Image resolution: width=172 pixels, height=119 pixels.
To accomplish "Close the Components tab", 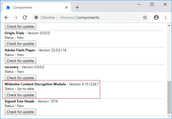I will (x=66, y=7).
